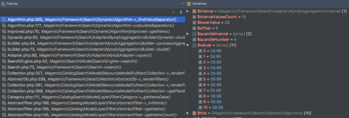Select frame Algorithm.php:177 calculateSeparators()

coord(92,25)
